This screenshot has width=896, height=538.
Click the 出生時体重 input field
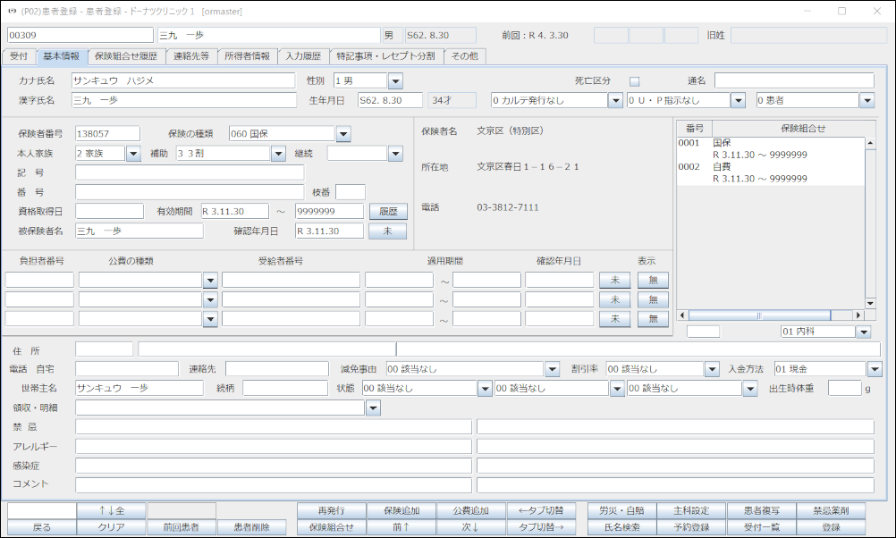point(844,389)
